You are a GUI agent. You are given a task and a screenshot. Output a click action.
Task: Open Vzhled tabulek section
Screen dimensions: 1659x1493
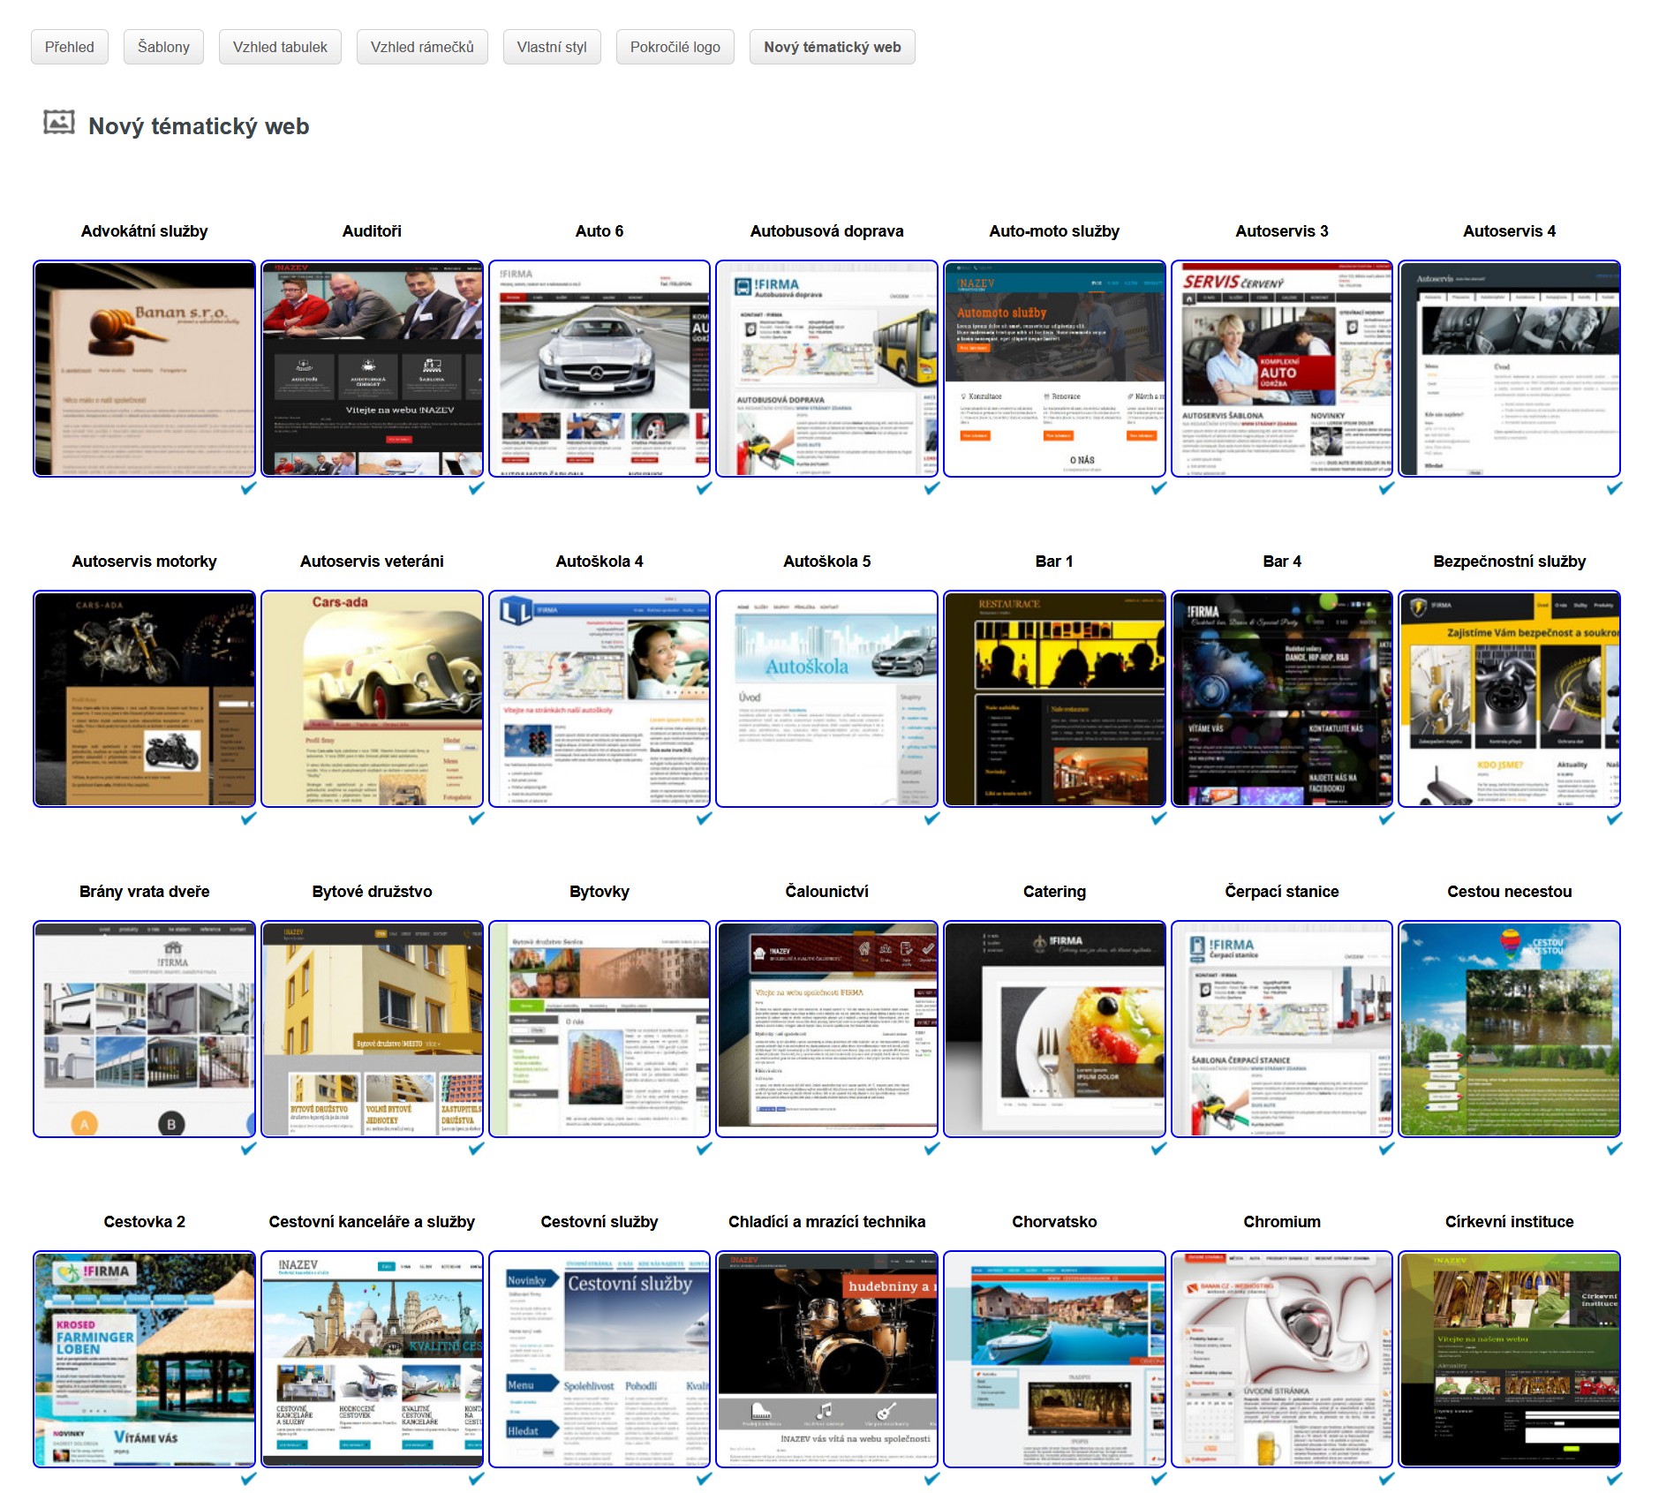(280, 47)
